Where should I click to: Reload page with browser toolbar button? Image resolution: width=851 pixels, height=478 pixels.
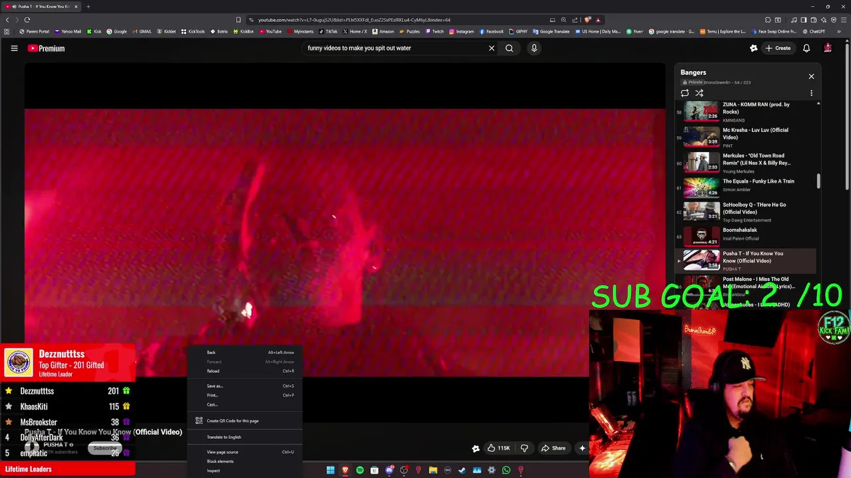[x=27, y=20]
